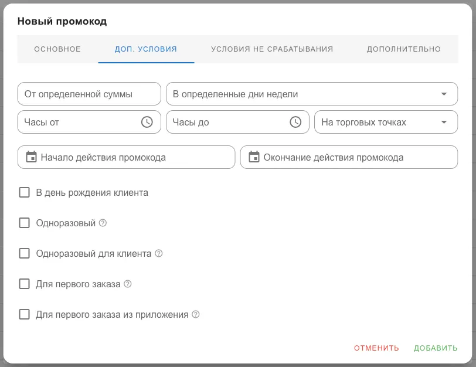The width and height of the screenshot is (476, 367).
Task: Check Одноразовый для клиента option
Action: pos(24,253)
